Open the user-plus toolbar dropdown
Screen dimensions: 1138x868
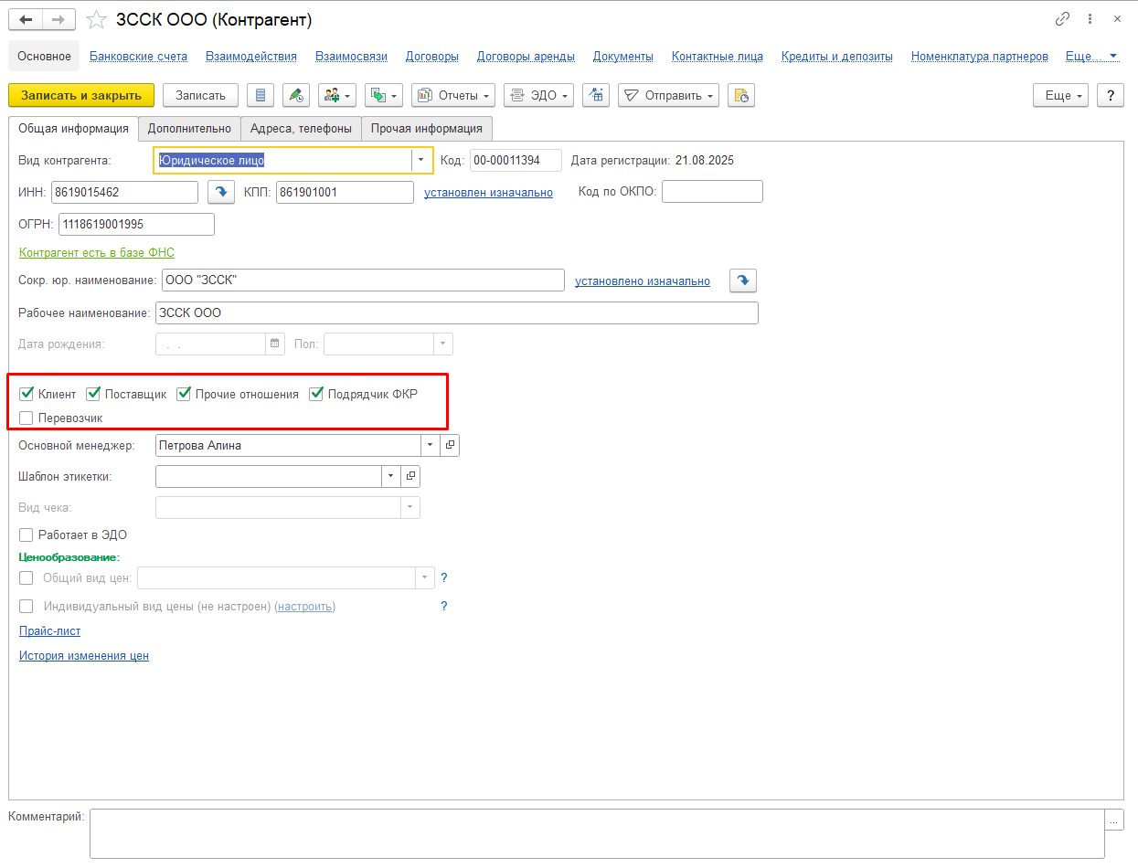click(337, 95)
